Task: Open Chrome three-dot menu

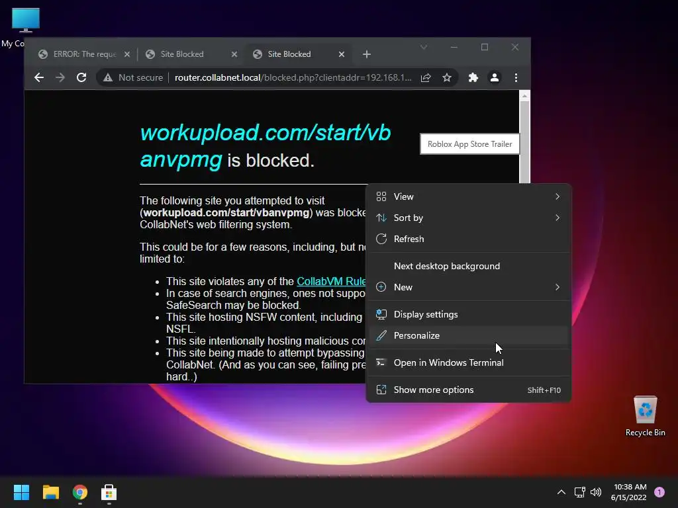Action: pos(516,78)
